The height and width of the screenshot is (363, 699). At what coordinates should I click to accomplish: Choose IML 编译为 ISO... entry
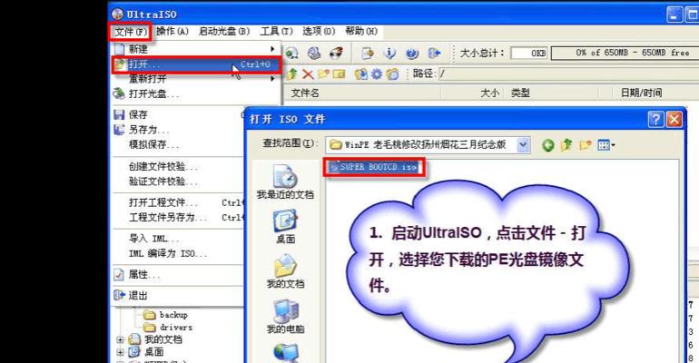click(177, 253)
